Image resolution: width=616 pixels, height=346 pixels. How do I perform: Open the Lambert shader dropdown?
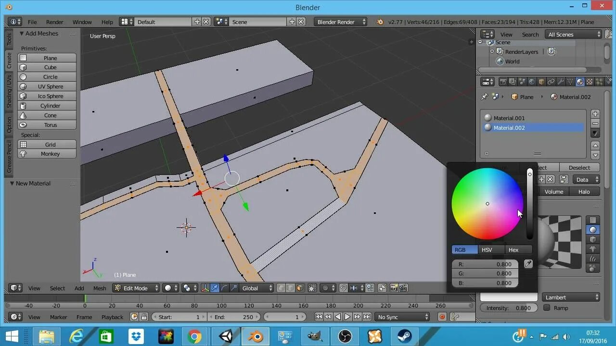tap(571, 297)
